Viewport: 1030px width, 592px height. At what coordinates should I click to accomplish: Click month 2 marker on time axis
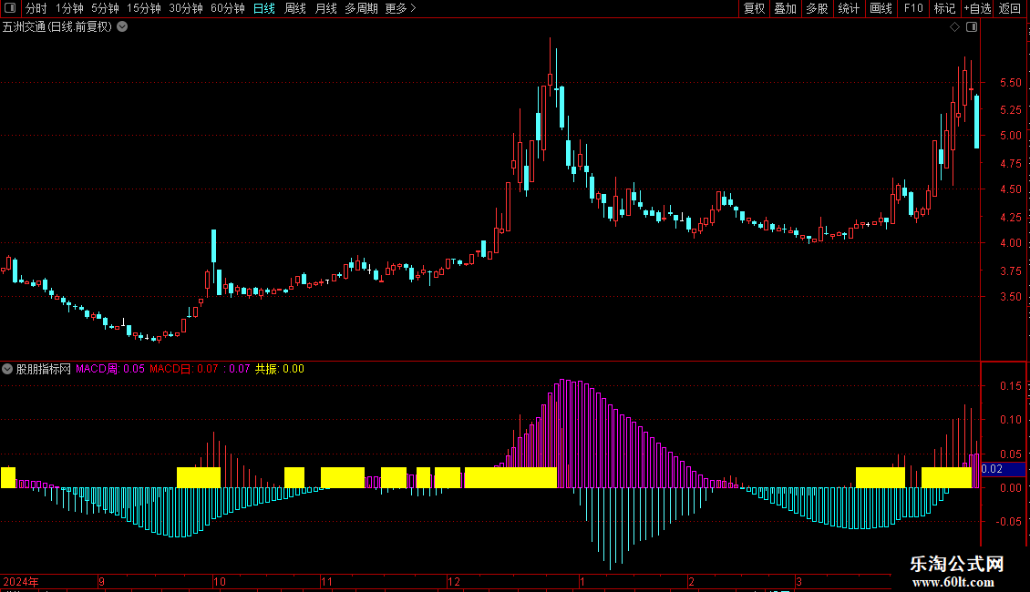click(x=691, y=581)
